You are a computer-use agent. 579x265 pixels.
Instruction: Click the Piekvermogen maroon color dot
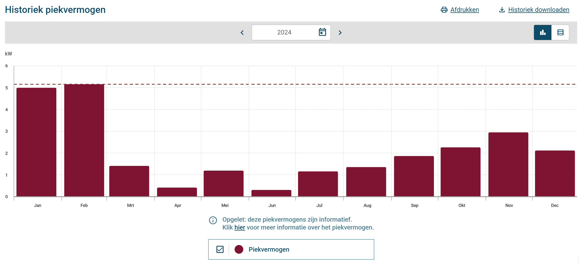tap(239, 249)
